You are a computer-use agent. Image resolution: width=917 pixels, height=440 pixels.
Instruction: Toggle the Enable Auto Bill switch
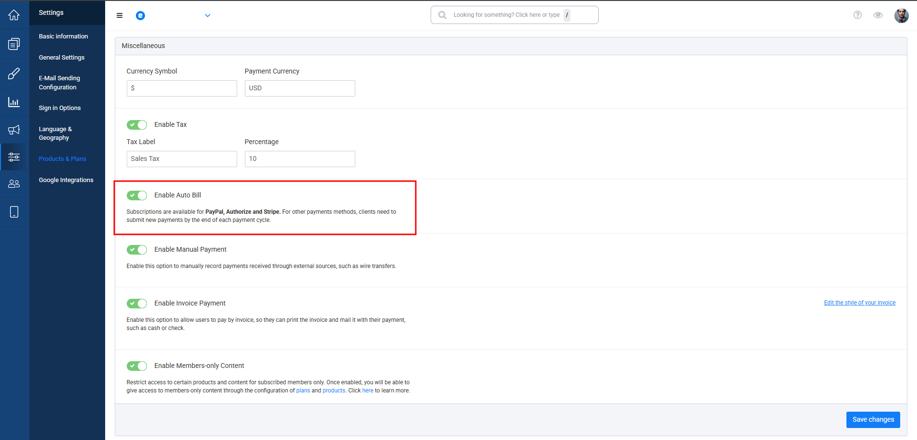(x=137, y=196)
